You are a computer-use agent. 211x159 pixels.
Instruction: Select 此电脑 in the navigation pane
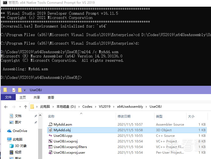pos(18,139)
